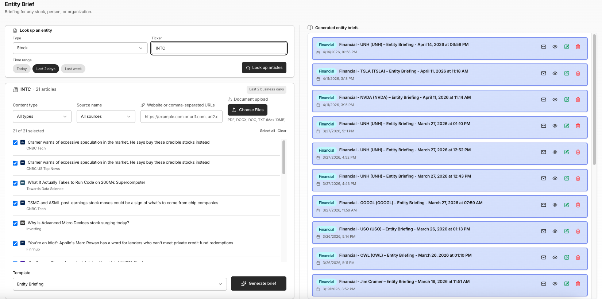Screen dimensions: 602x299
Task: Edit the TSLA entity brief
Action: [567, 73]
